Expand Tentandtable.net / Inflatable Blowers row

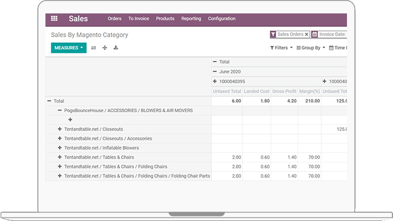[59, 148]
